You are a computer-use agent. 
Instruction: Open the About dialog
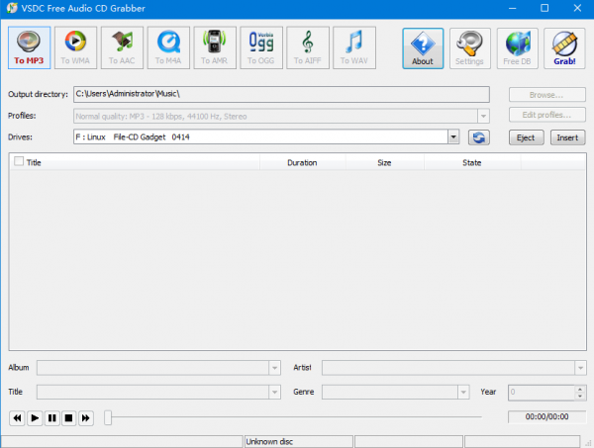423,48
